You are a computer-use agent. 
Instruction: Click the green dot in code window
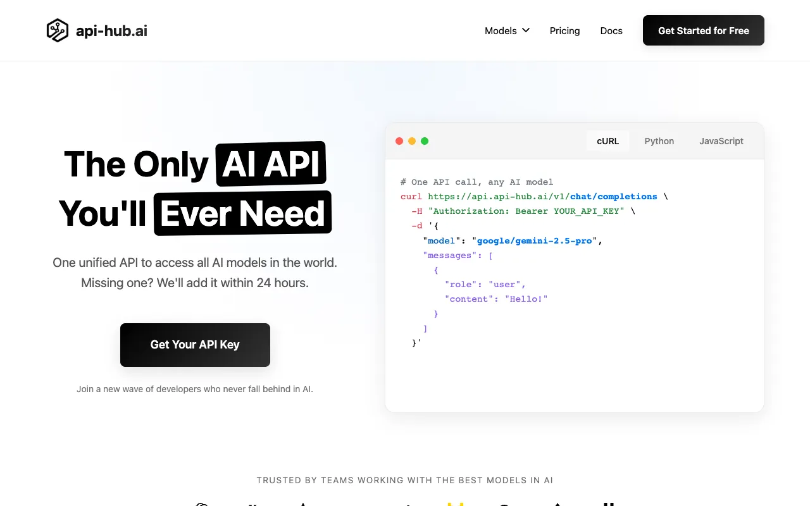click(x=425, y=141)
